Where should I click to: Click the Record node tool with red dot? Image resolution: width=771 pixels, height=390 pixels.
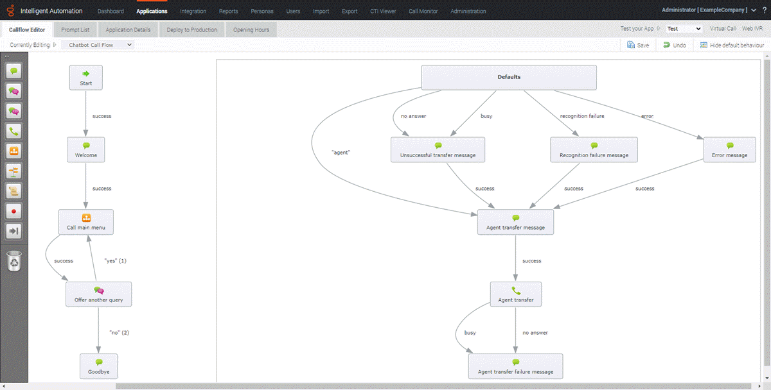14,210
